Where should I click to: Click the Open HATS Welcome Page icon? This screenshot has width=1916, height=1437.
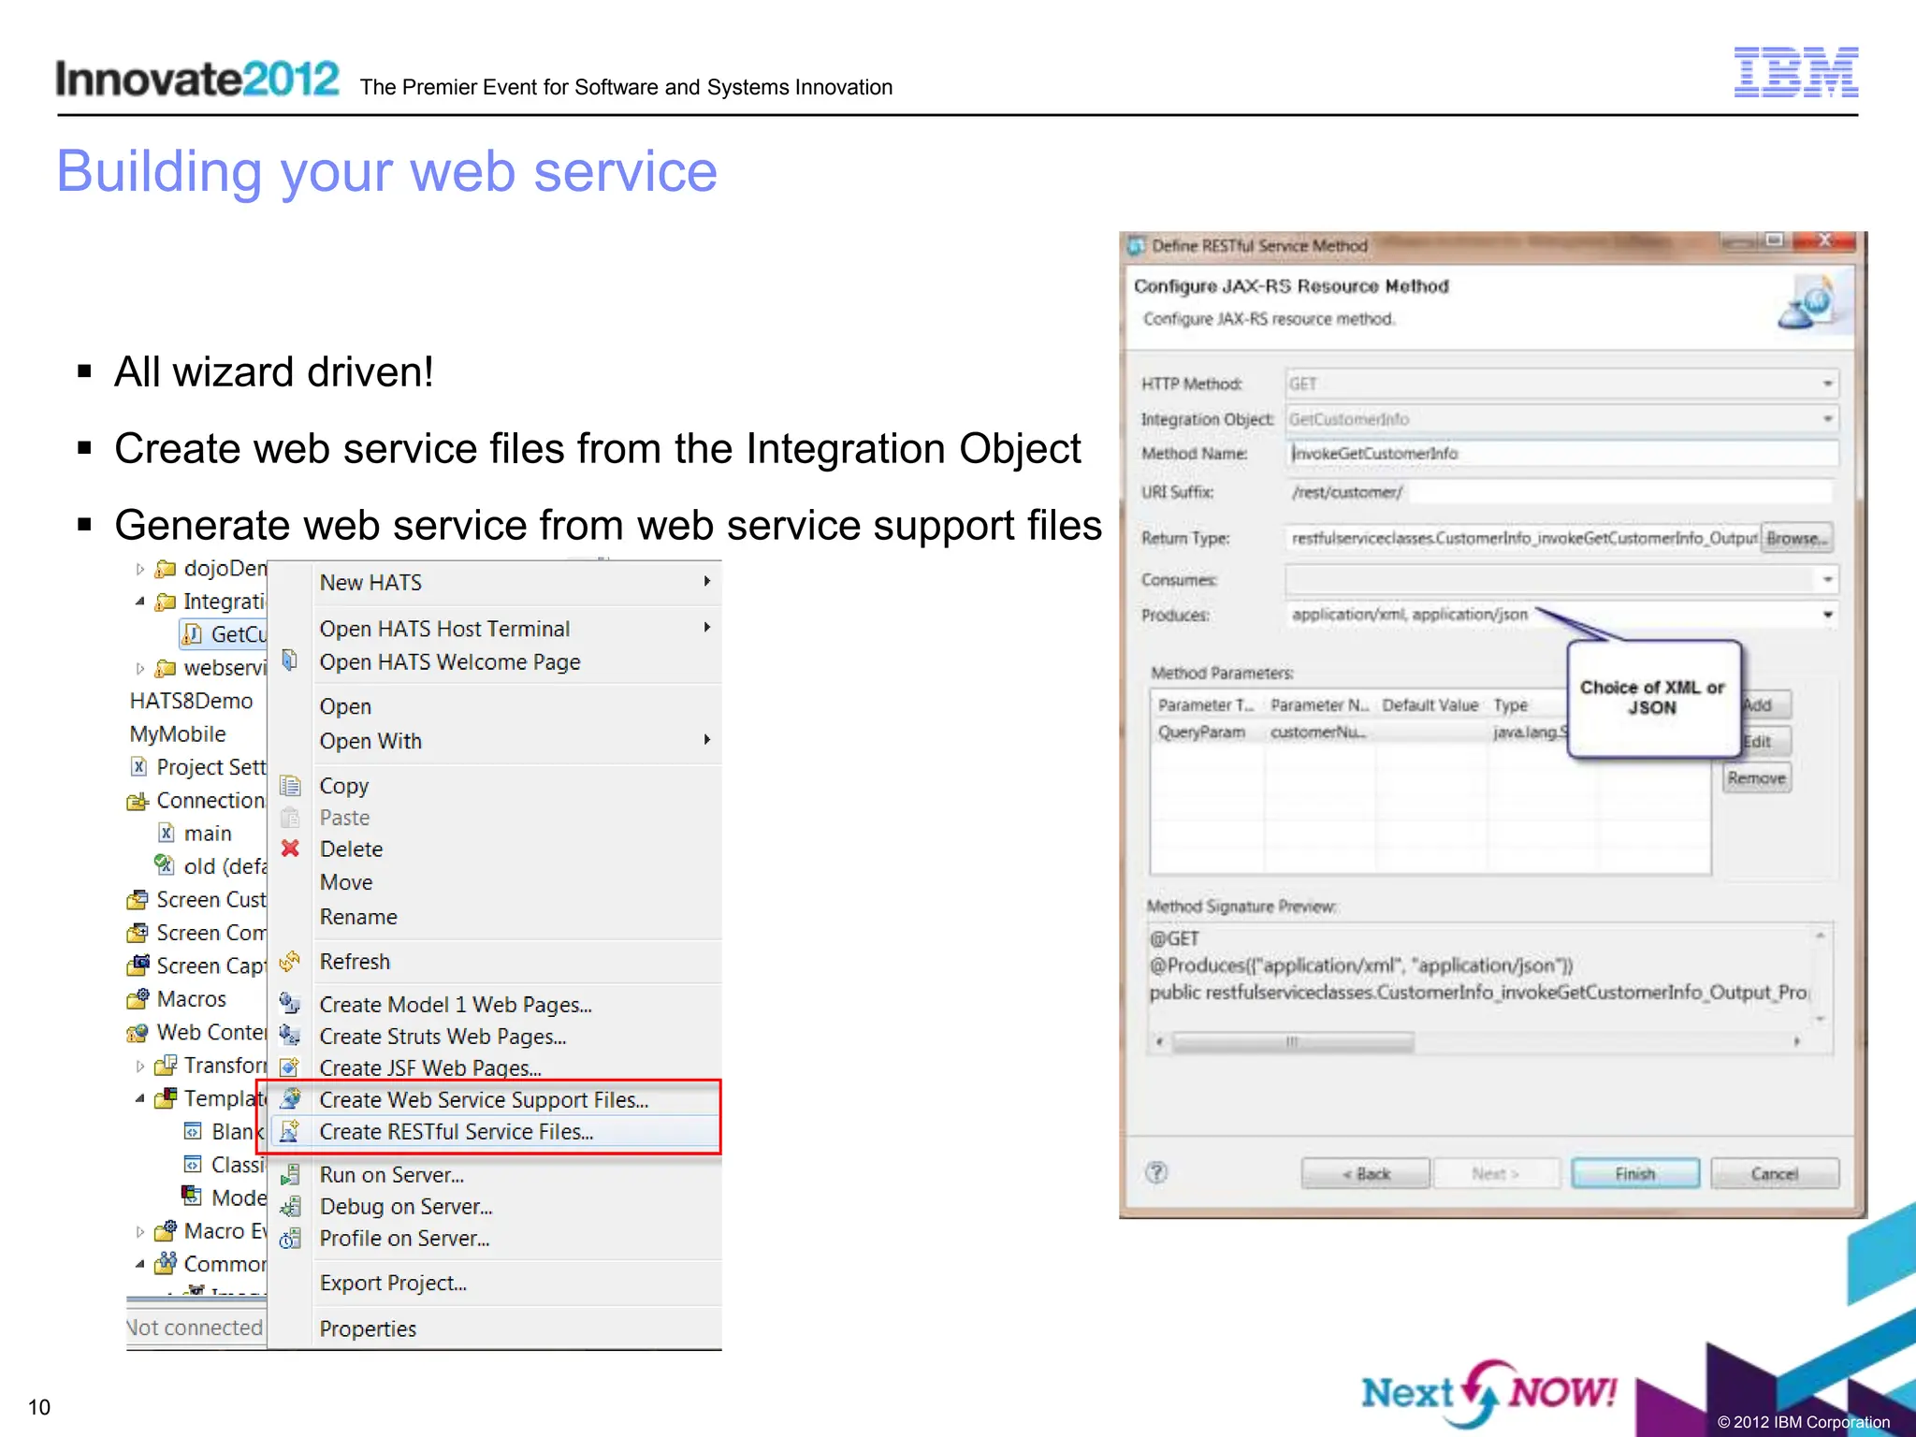coord(290,660)
